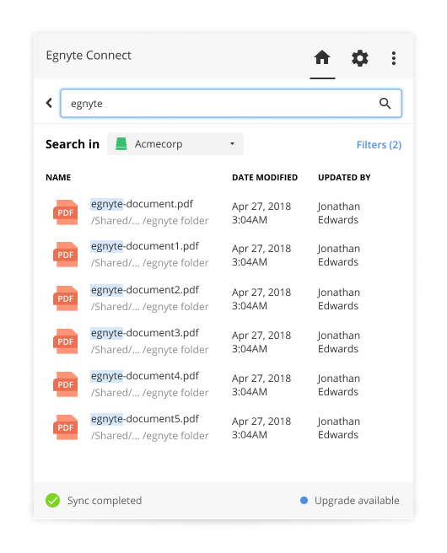Click the blue Upgrade available dot

304,500
